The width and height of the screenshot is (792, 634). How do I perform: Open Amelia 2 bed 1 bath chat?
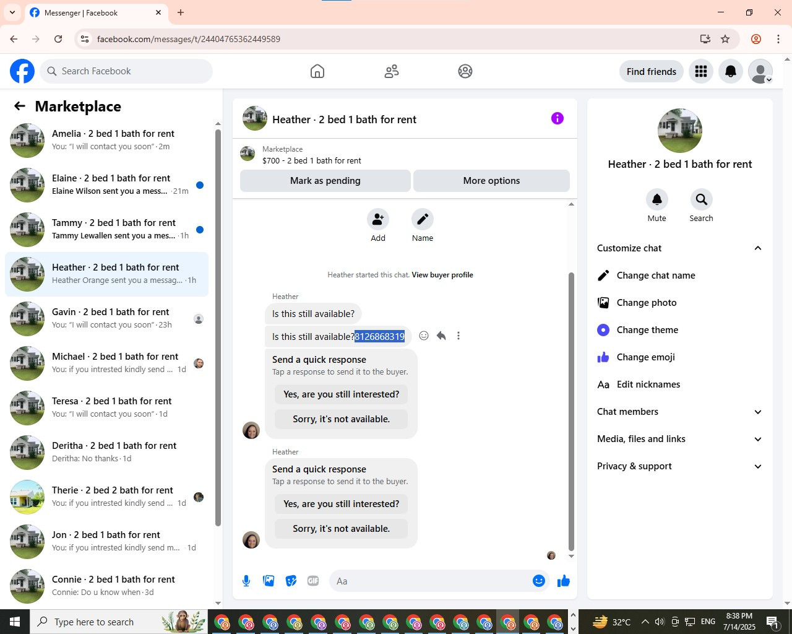(x=107, y=141)
